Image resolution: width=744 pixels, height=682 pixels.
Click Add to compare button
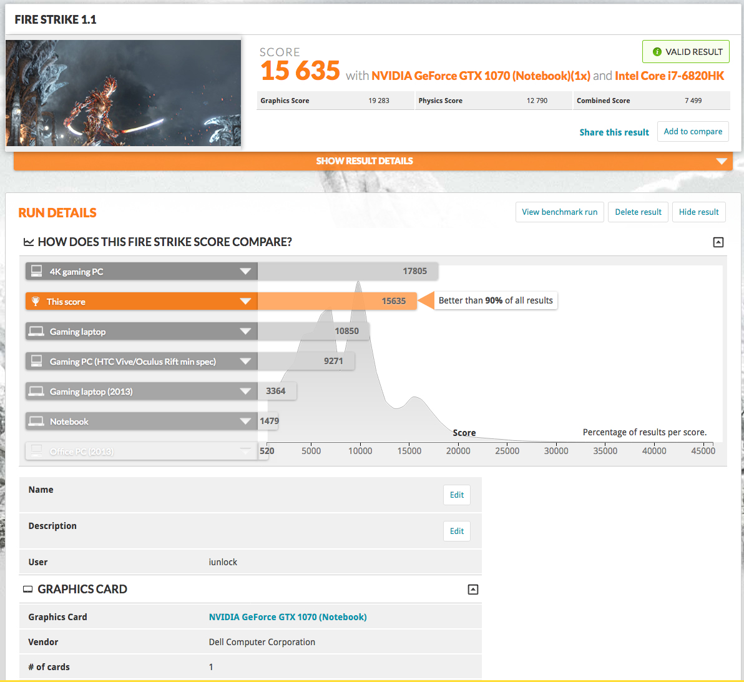click(693, 132)
